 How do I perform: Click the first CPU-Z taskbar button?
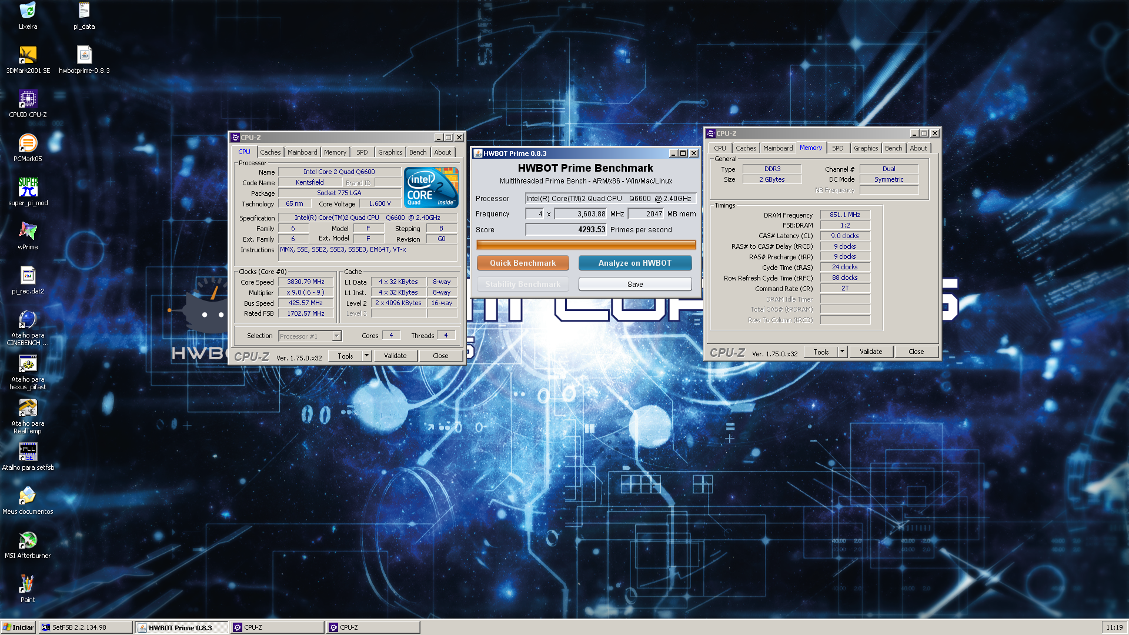point(277,627)
